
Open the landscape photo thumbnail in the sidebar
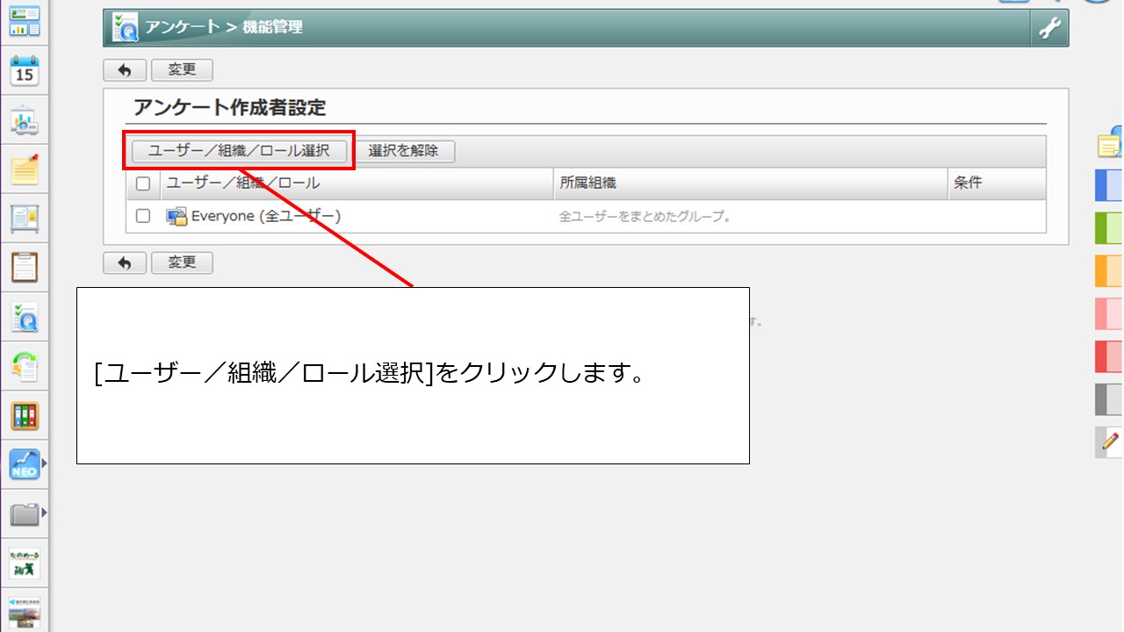tap(25, 612)
